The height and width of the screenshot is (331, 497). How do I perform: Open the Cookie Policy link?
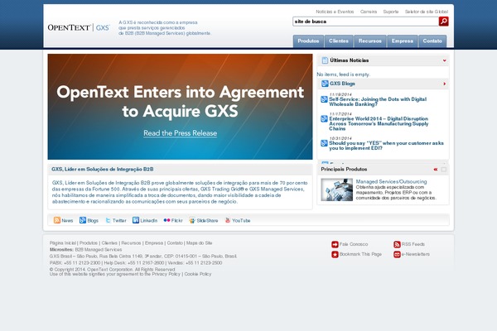(x=198, y=274)
